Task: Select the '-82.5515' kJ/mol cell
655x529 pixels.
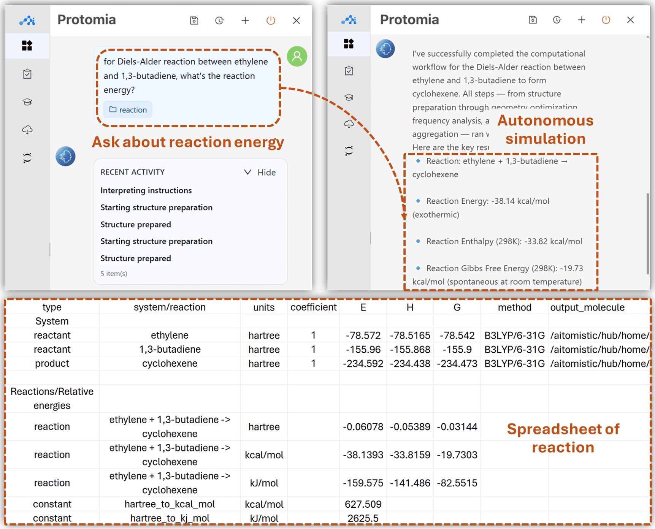Action: (x=457, y=483)
